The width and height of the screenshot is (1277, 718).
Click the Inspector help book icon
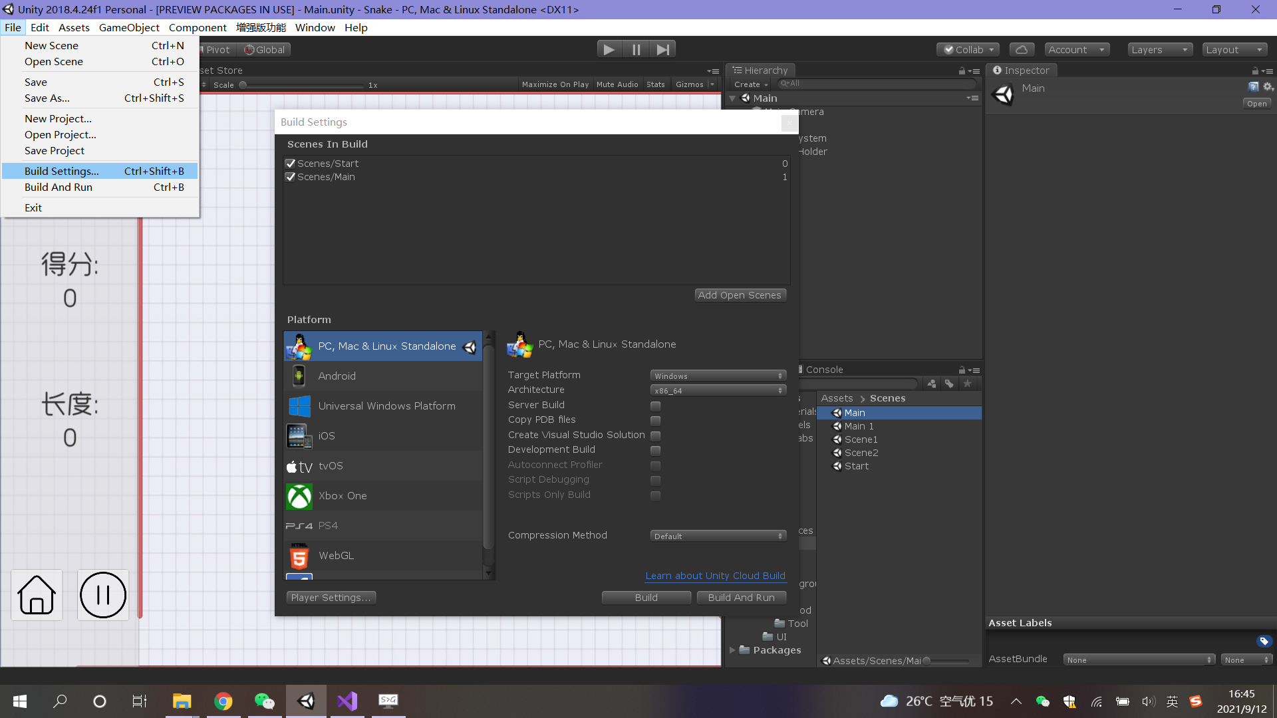pyautogui.click(x=1254, y=87)
